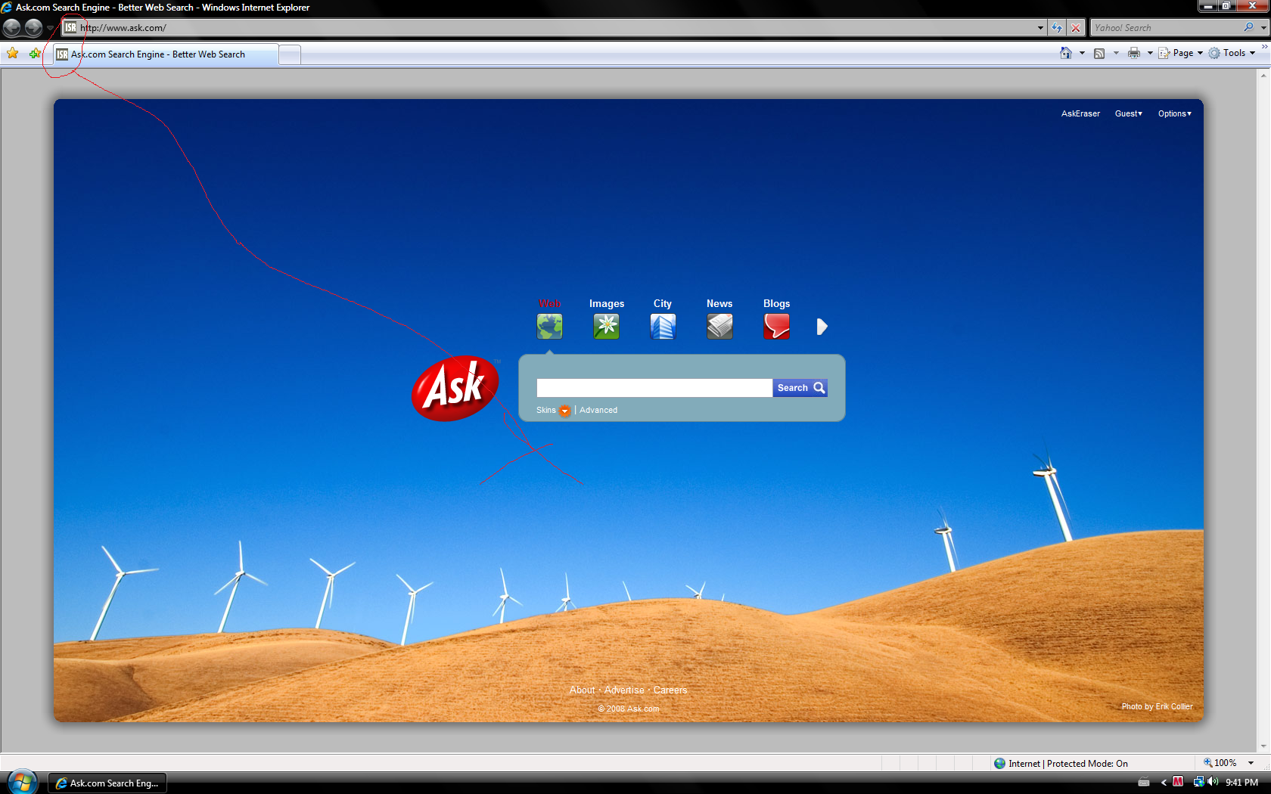Select the Images tab label
The height and width of the screenshot is (794, 1271).
coord(607,303)
